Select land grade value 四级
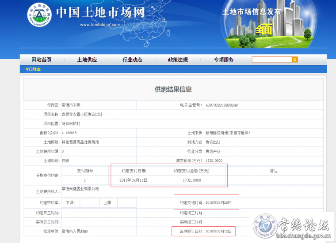The image size is (336, 243). (65, 161)
